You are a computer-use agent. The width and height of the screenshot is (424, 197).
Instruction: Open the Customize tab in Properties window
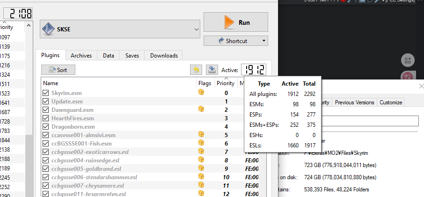tap(390, 102)
